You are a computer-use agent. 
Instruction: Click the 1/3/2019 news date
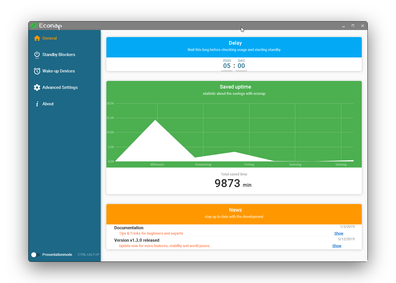[x=347, y=227]
